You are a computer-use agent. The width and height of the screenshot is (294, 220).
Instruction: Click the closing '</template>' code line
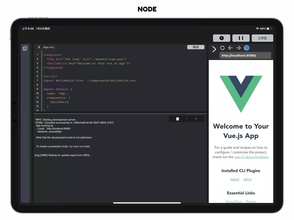coord(53,68)
